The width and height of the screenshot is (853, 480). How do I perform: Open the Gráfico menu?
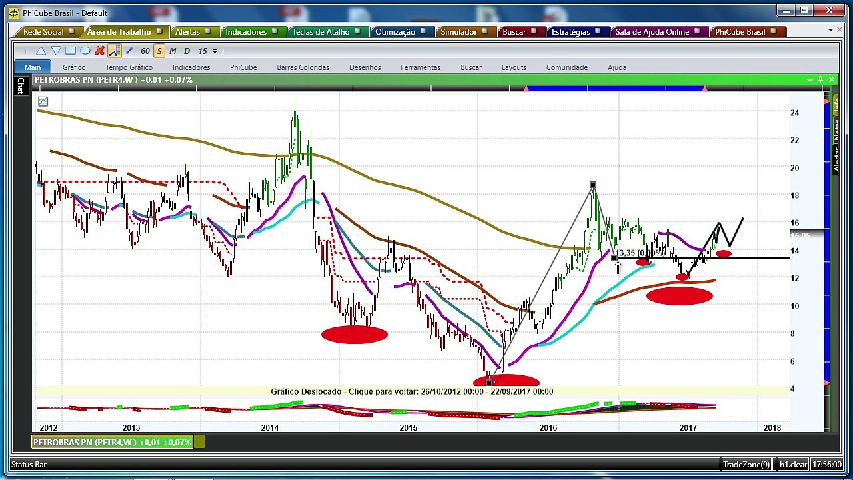74,67
